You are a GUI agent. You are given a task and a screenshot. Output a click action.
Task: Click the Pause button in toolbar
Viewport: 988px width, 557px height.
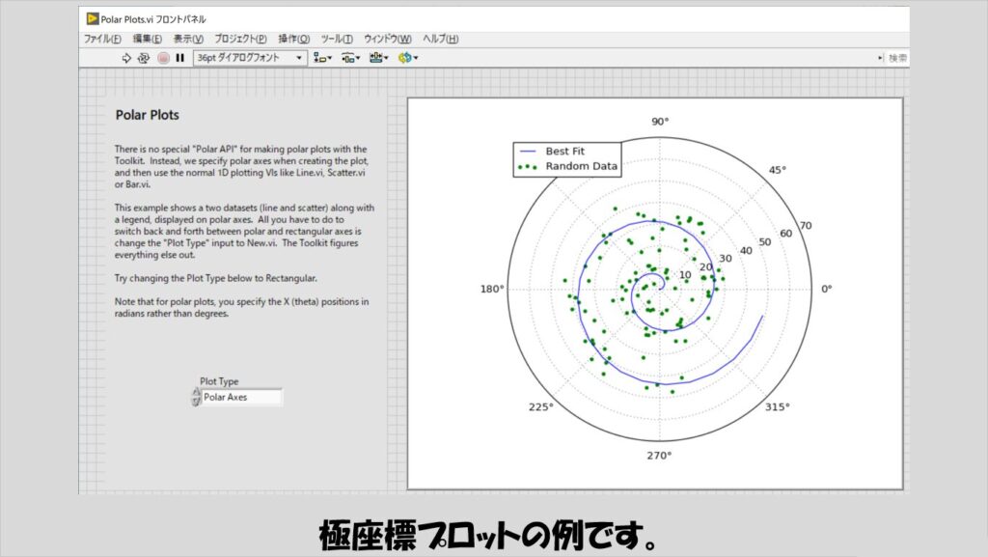pyautogui.click(x=179, y=58)
